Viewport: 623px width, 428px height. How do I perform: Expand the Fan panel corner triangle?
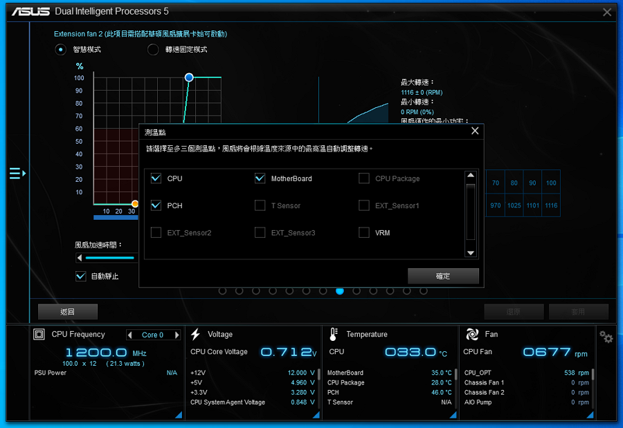(x=590, y=414)
